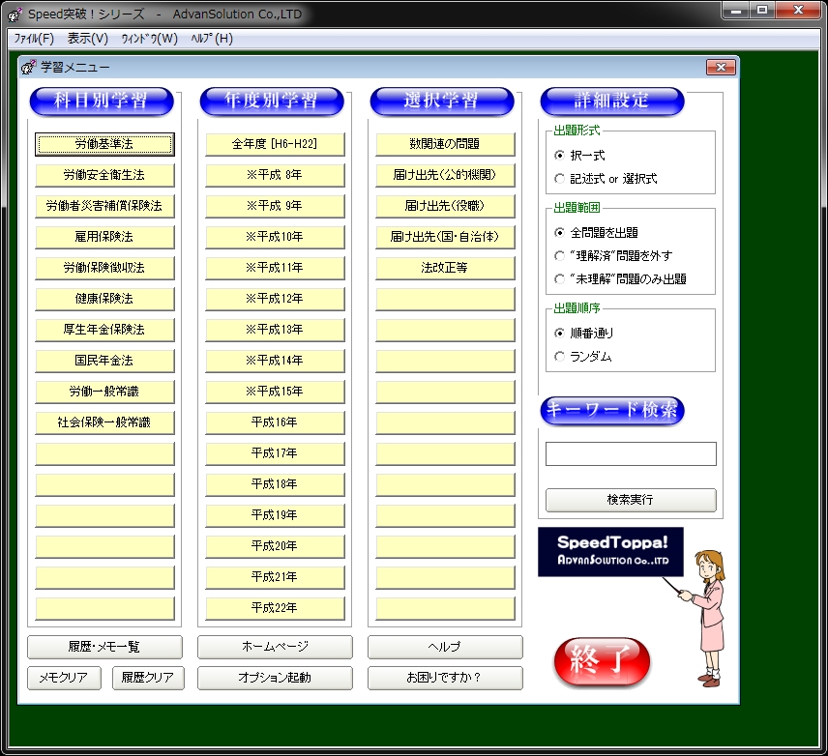The height and width of the screenshot is (756, 828).
Task: Click オプション起動 button
Action: coord(275,678)
